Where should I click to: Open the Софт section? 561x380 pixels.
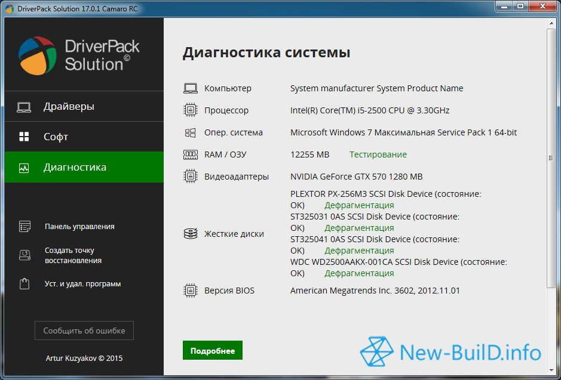pyautogui.click(x=84, y=137)
